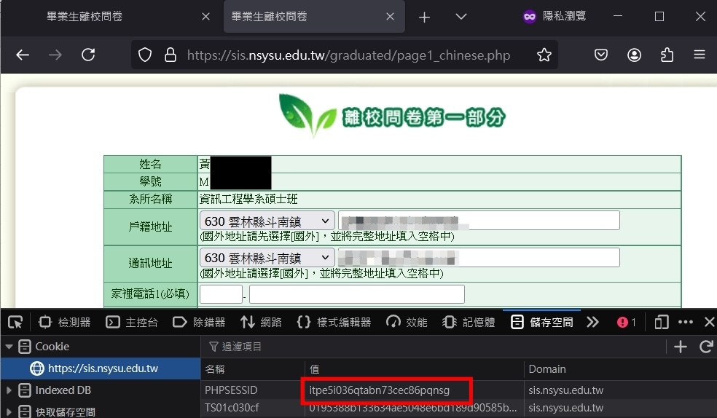Click the 戶籍地址 address text field

[x=479, y=221]
